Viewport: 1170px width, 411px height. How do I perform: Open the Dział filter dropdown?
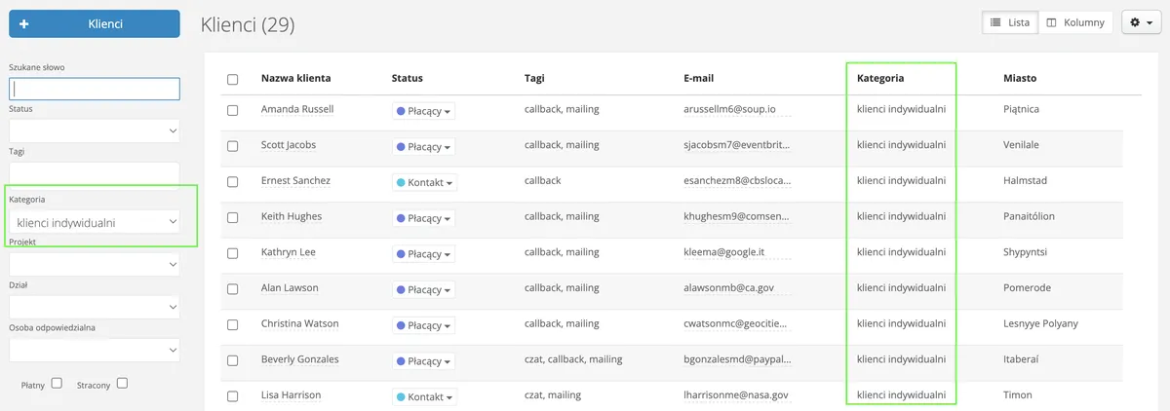point(94,307)
